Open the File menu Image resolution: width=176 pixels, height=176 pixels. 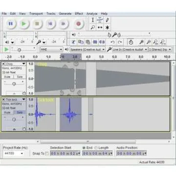click(4, 14)
